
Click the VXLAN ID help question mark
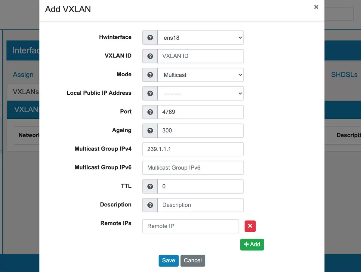[150, 56]
